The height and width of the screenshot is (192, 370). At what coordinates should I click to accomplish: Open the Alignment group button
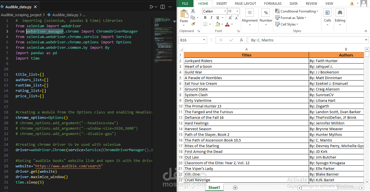click(x=250, y=17)
